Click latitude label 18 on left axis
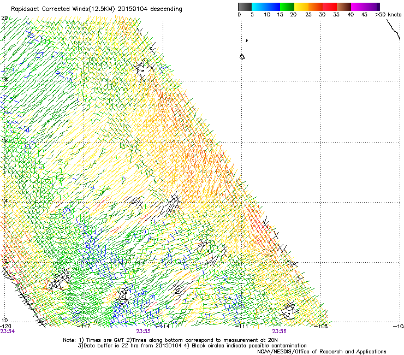The height and width of the screenshot is (355, 404). tap(4, 79)
